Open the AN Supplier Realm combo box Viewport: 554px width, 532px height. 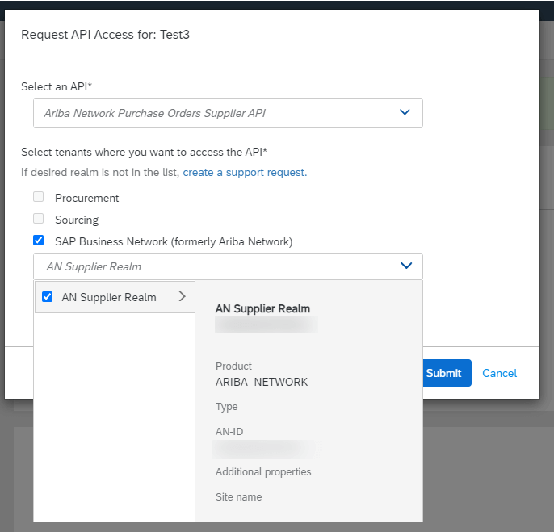click(x=228, y=266)
